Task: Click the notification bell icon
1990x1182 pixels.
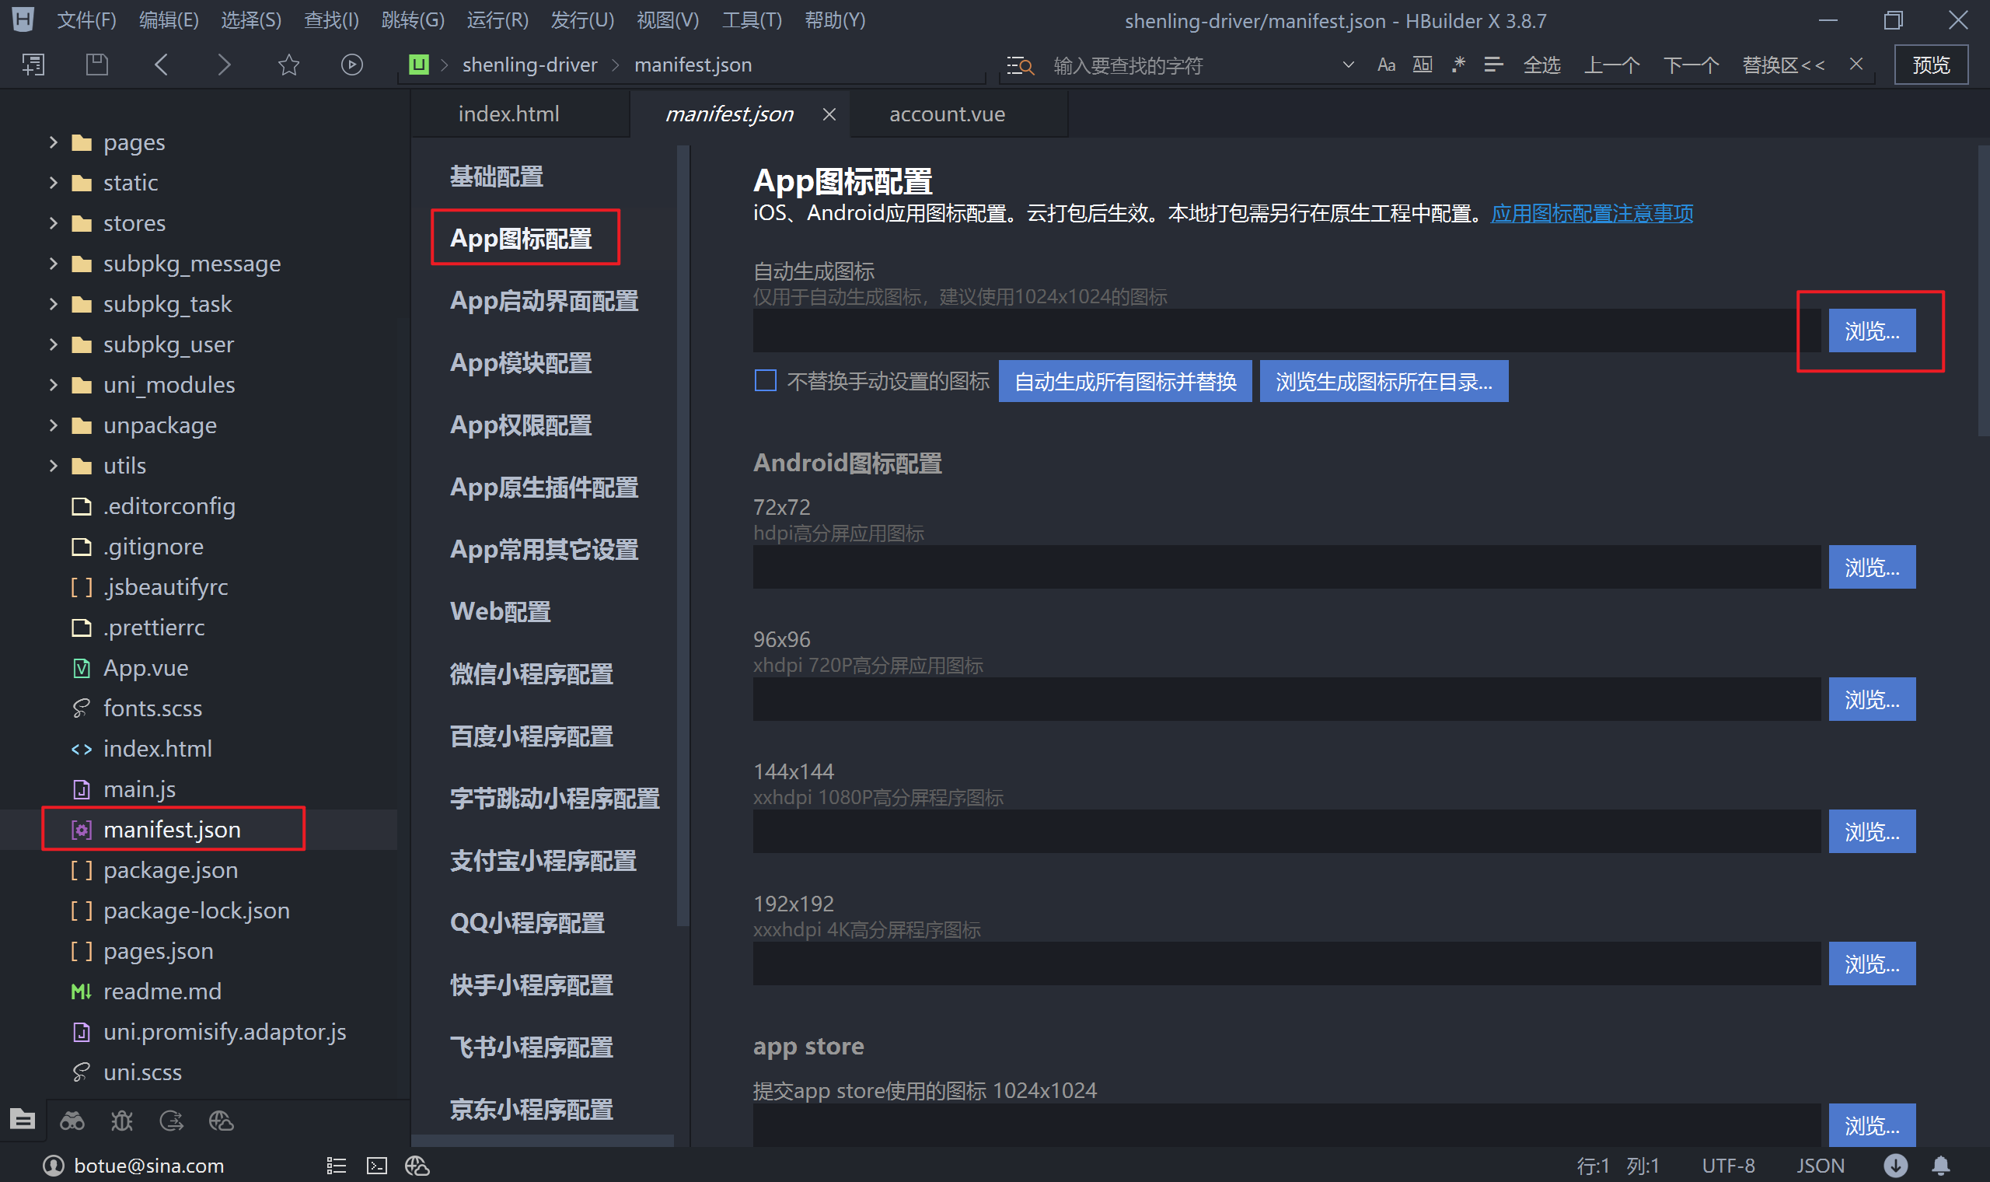Action: pyautogui.click(x=1941, y=1166)
